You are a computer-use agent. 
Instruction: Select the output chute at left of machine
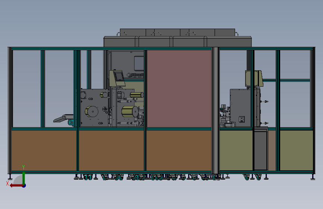tap(63, 119)
